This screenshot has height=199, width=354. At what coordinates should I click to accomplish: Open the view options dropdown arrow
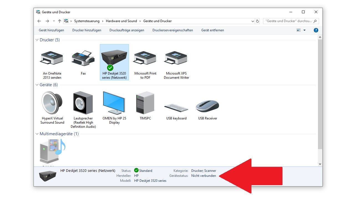click(304, 30)
